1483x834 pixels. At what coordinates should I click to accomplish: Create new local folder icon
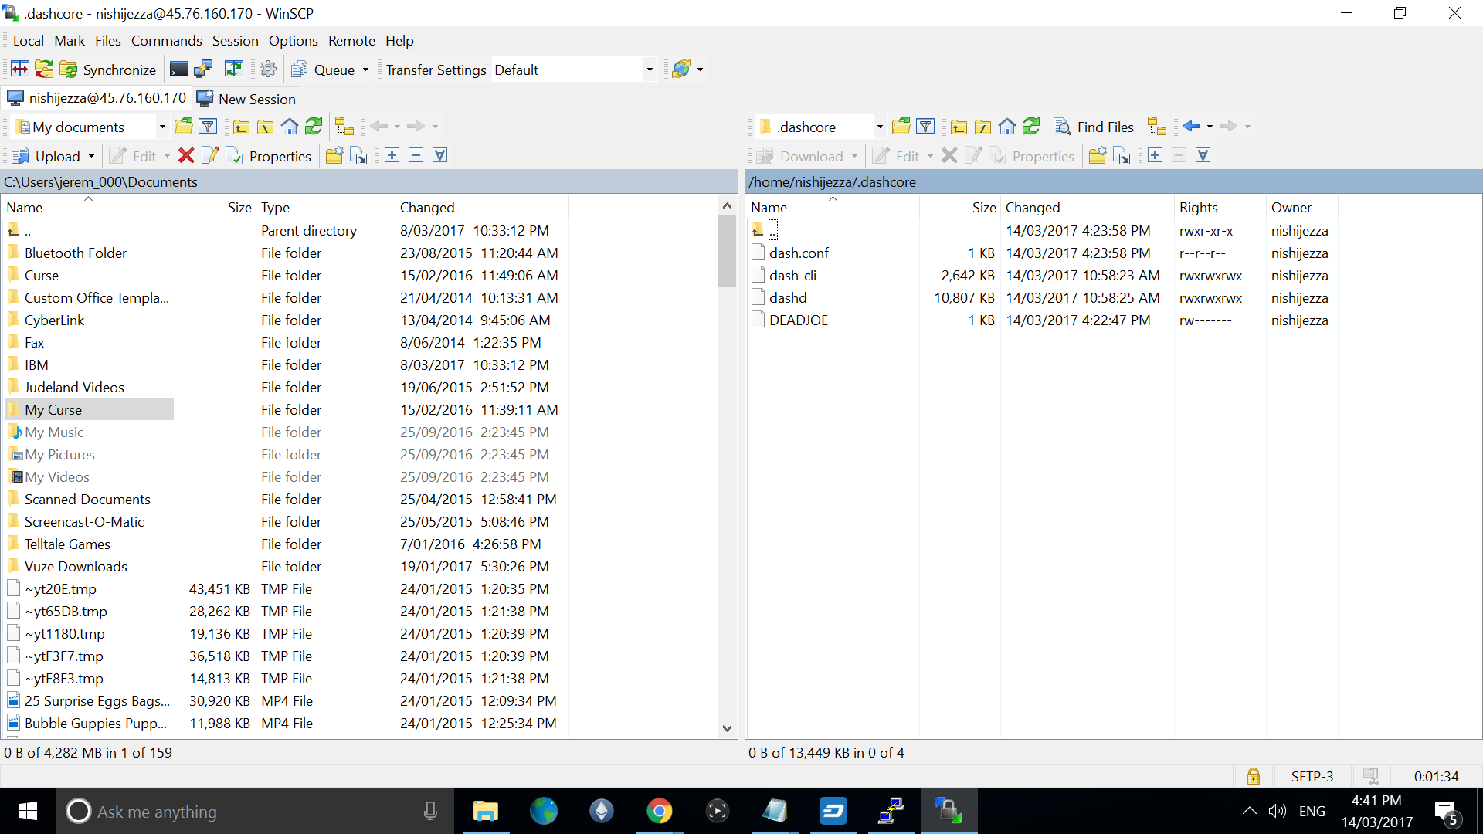pos(334,155)
